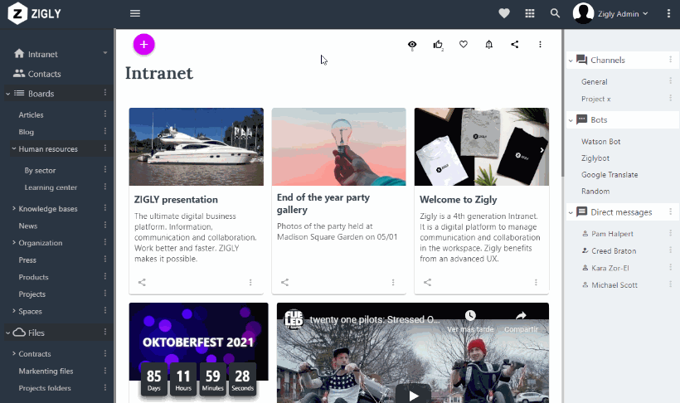Play the twenty one pilots video
The image size is (680, 403).
pos(413,396)
